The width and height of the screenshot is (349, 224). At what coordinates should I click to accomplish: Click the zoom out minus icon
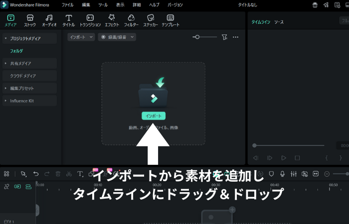[x=327, y=174]
